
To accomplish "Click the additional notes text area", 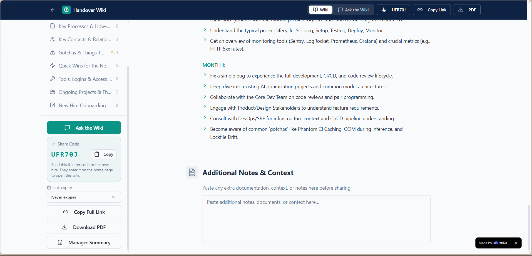I will (317, 219).
